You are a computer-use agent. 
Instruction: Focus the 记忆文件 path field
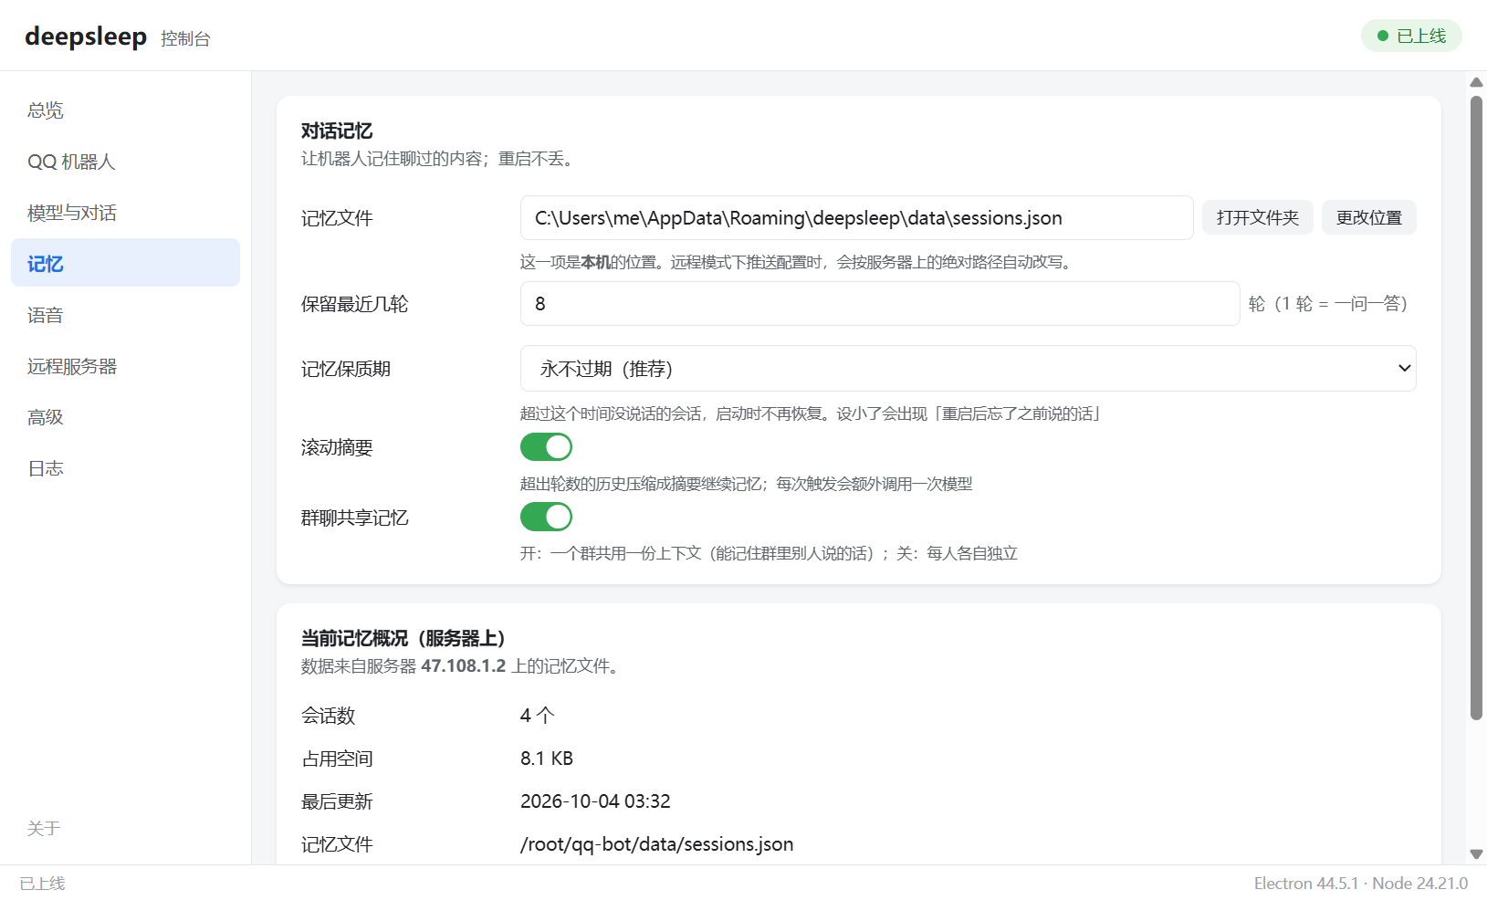coord(856,218)
